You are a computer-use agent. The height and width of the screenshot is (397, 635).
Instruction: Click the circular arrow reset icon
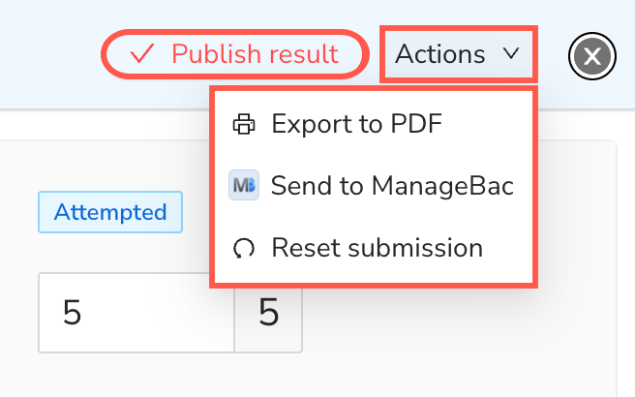click(244, 248)
